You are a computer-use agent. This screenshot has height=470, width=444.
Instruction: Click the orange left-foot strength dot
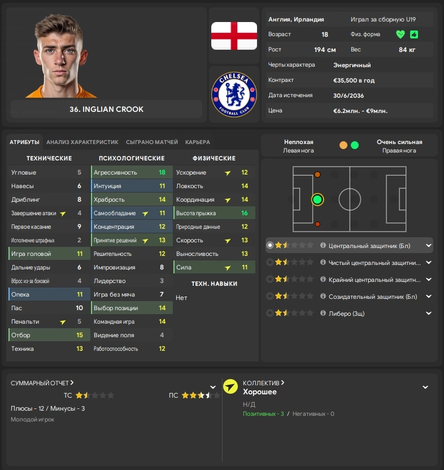click(343, 145)
